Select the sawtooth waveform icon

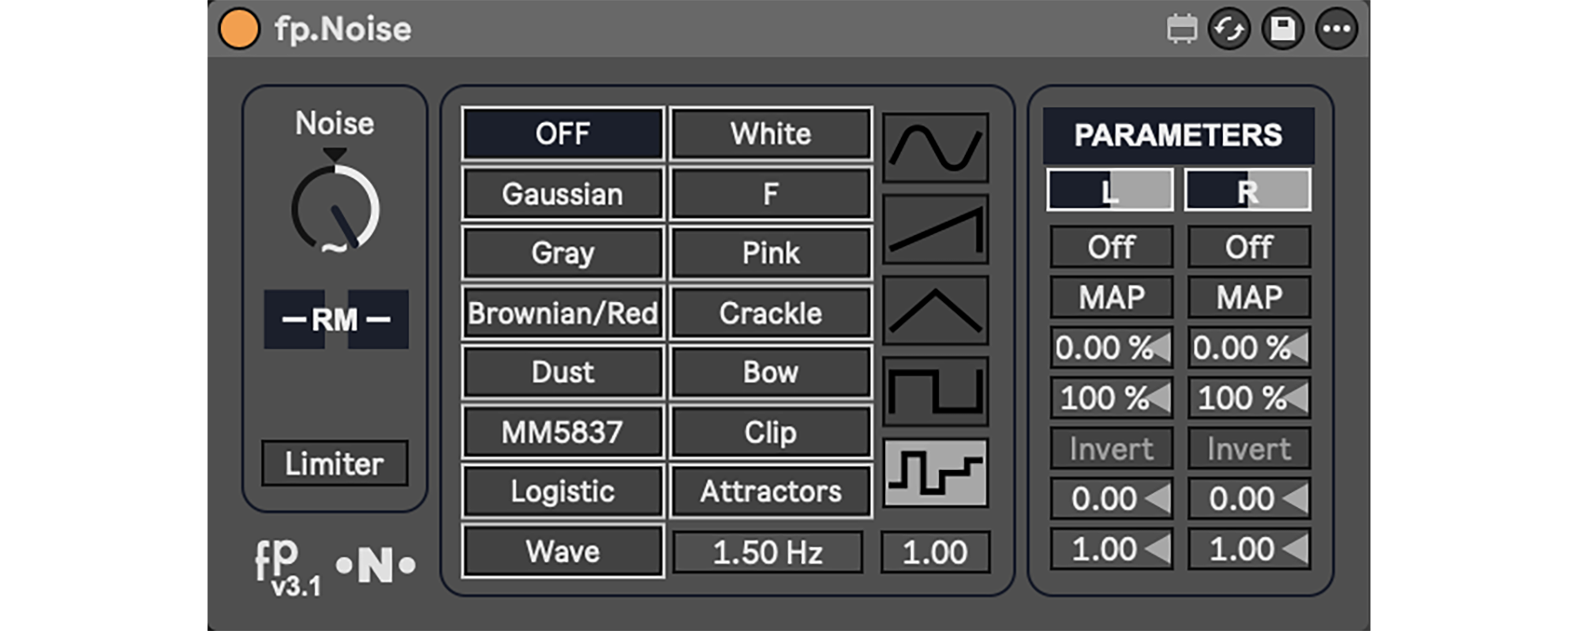935,230
